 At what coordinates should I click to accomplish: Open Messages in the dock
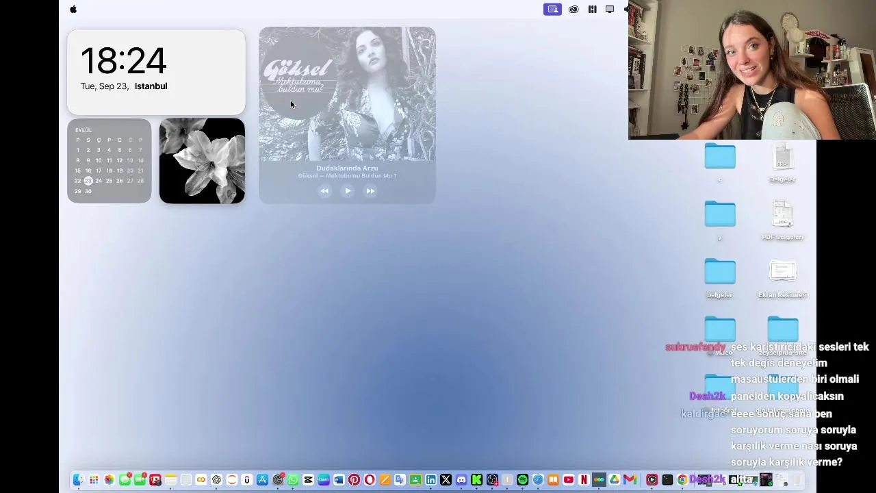[x=125, y=480]
